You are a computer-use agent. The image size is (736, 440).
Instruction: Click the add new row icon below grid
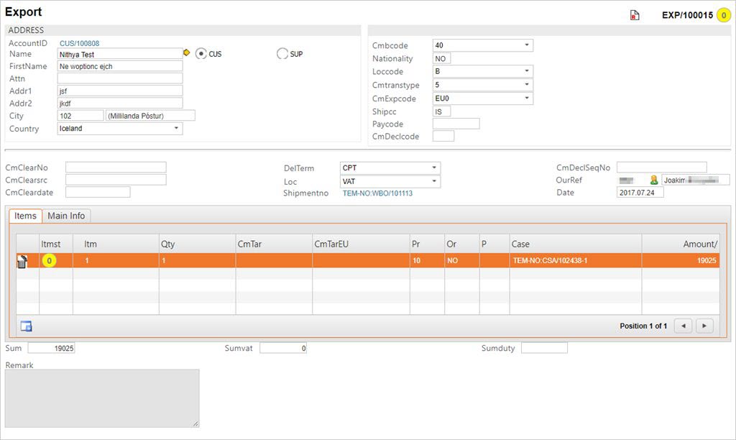[x=27, y=326]
